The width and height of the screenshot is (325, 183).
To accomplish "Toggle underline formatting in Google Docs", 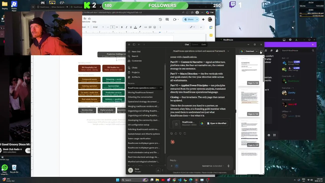I will tap(131, 27).
